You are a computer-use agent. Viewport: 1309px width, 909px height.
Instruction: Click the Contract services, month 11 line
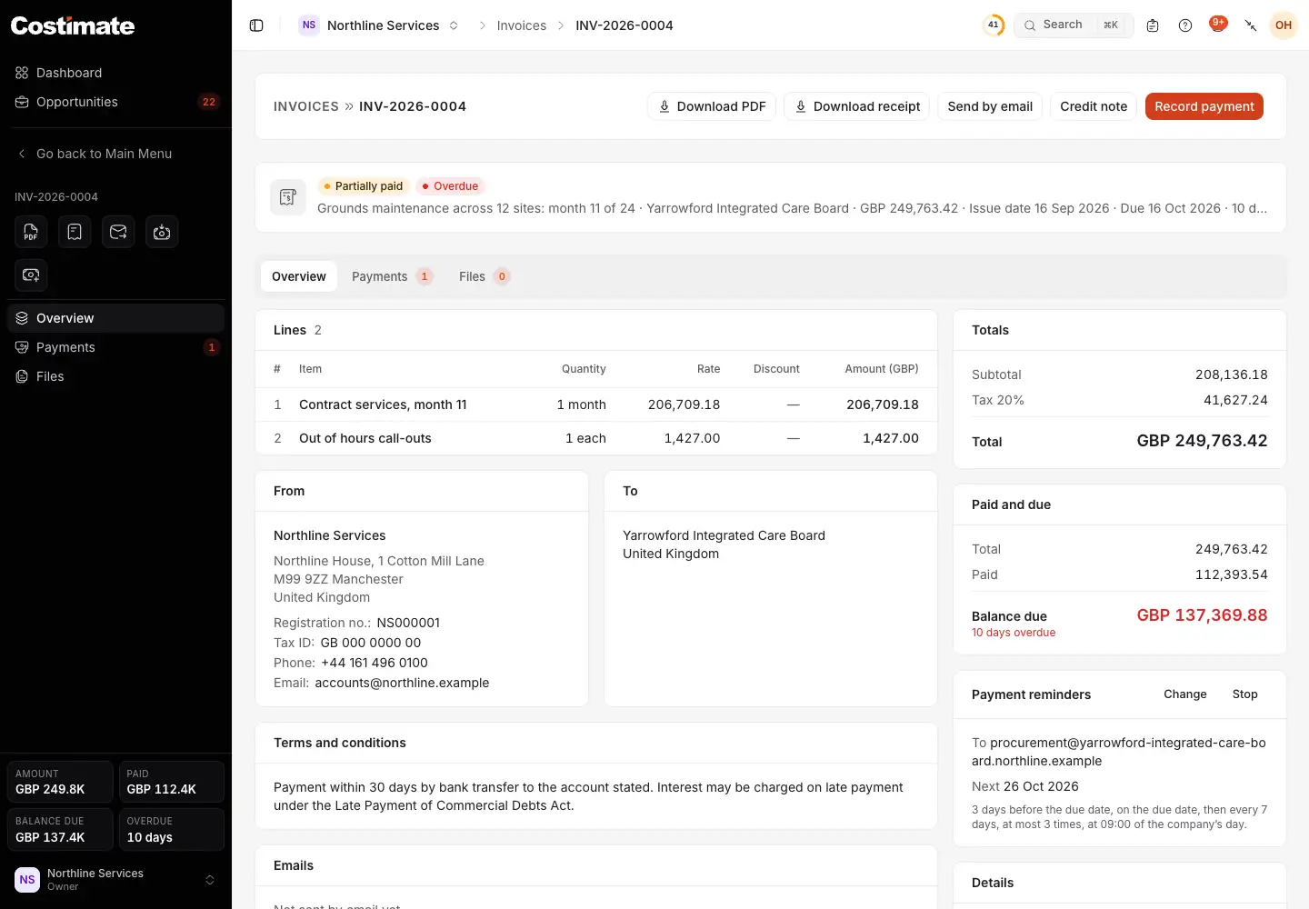coord(596,405)
